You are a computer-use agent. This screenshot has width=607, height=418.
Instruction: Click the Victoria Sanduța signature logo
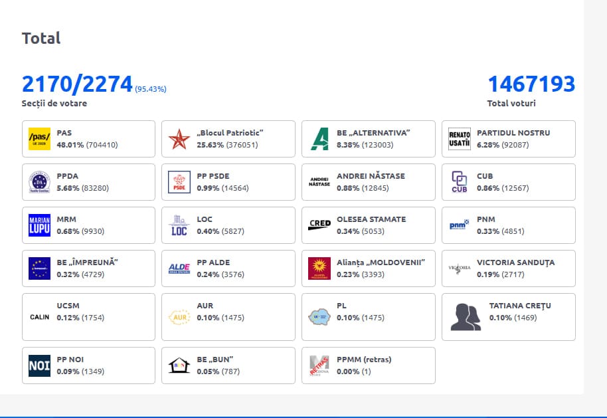[460, 268]
